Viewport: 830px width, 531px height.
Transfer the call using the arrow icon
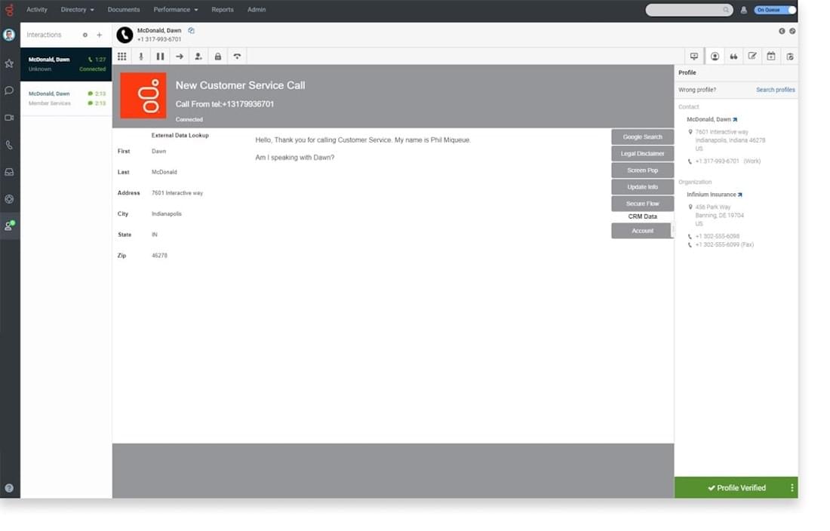(179, 56)
